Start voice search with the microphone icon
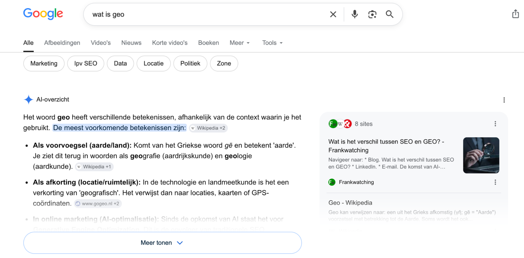 pos(354,14)
